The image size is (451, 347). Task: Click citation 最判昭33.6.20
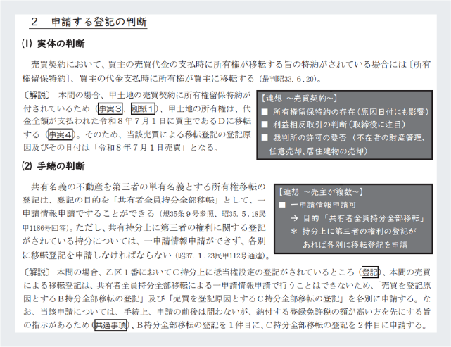288,79
